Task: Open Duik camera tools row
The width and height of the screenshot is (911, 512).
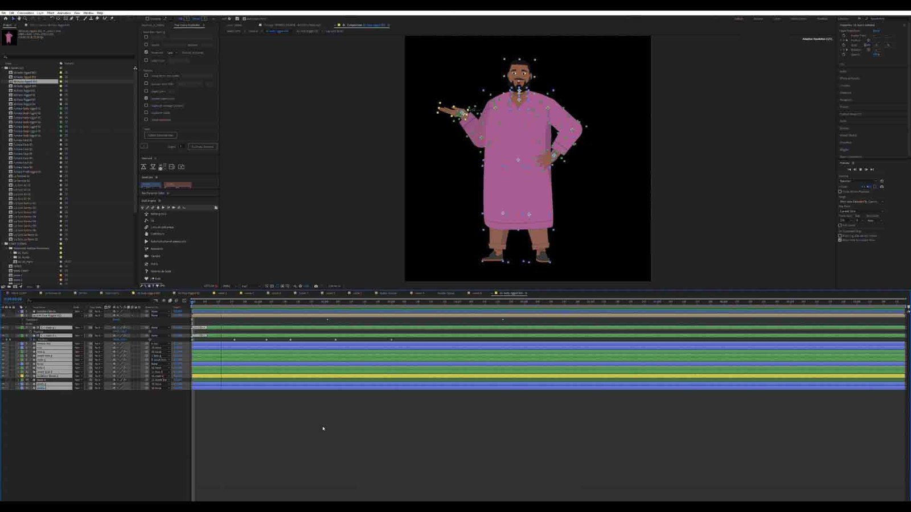Action: pos(155,256)
